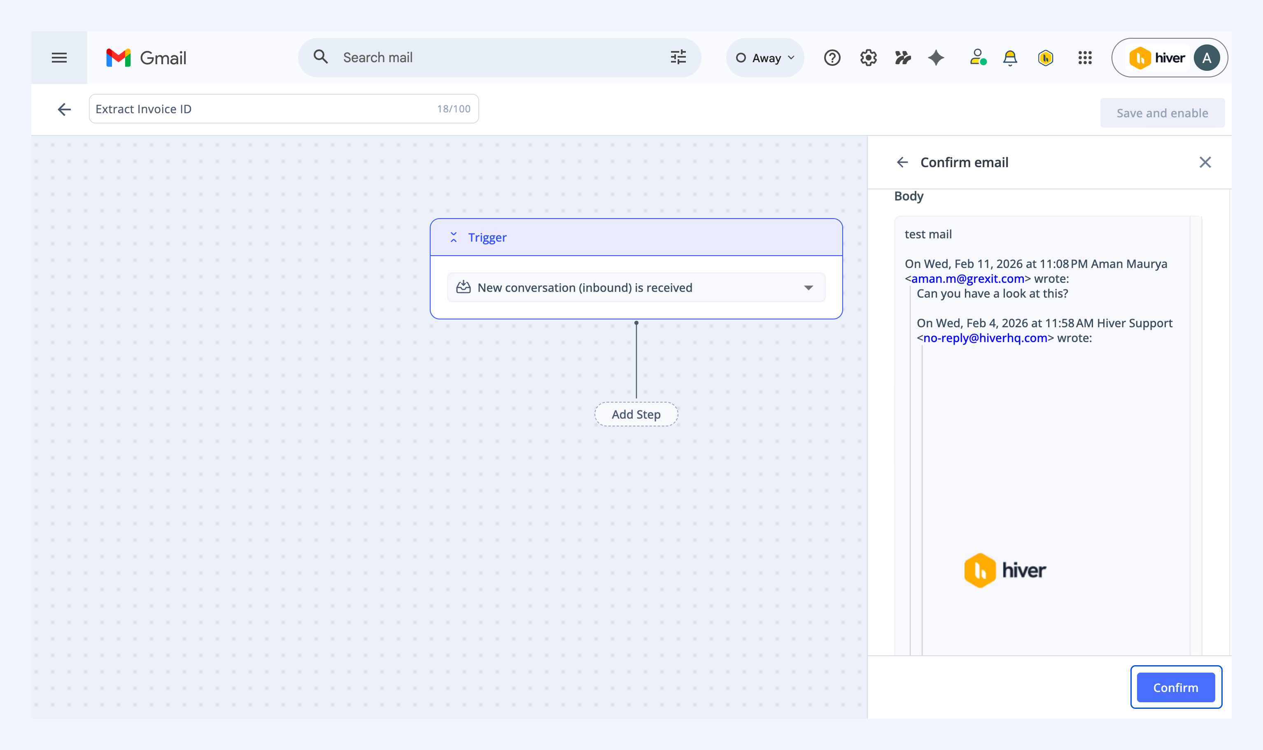The width and height of the screenshot is (1263, 750).
Task: Click the inbox icon in trigger selector
Action: coord(463,287)
